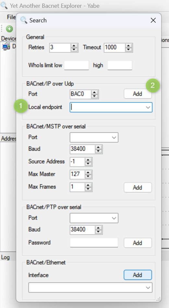
Task: Click the BACnet/IP Port BAC0 field
Action: click(80, 94)
